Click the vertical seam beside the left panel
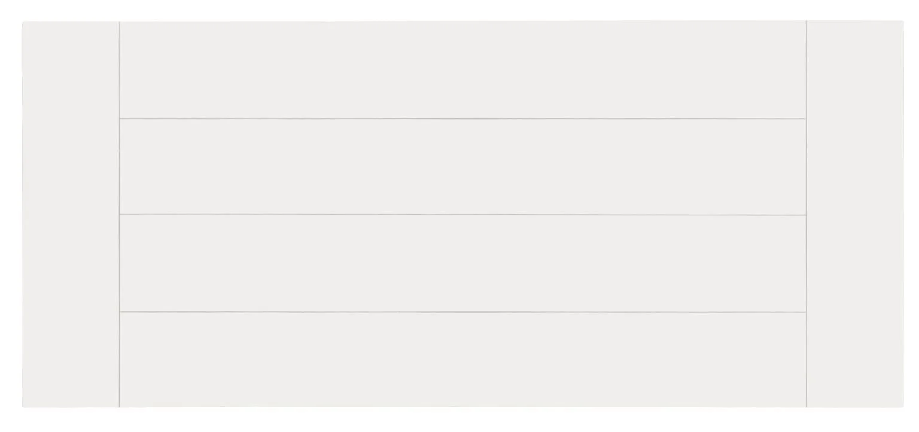 pyautogui.click(x=119, y=214)
